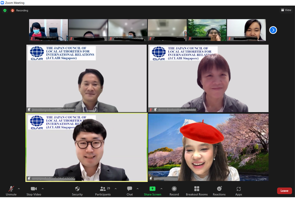Image resolution: width=295 pixels, height=198 pixels.
Task: Expand the arrow next to Participants
Action: coord(116,189)
